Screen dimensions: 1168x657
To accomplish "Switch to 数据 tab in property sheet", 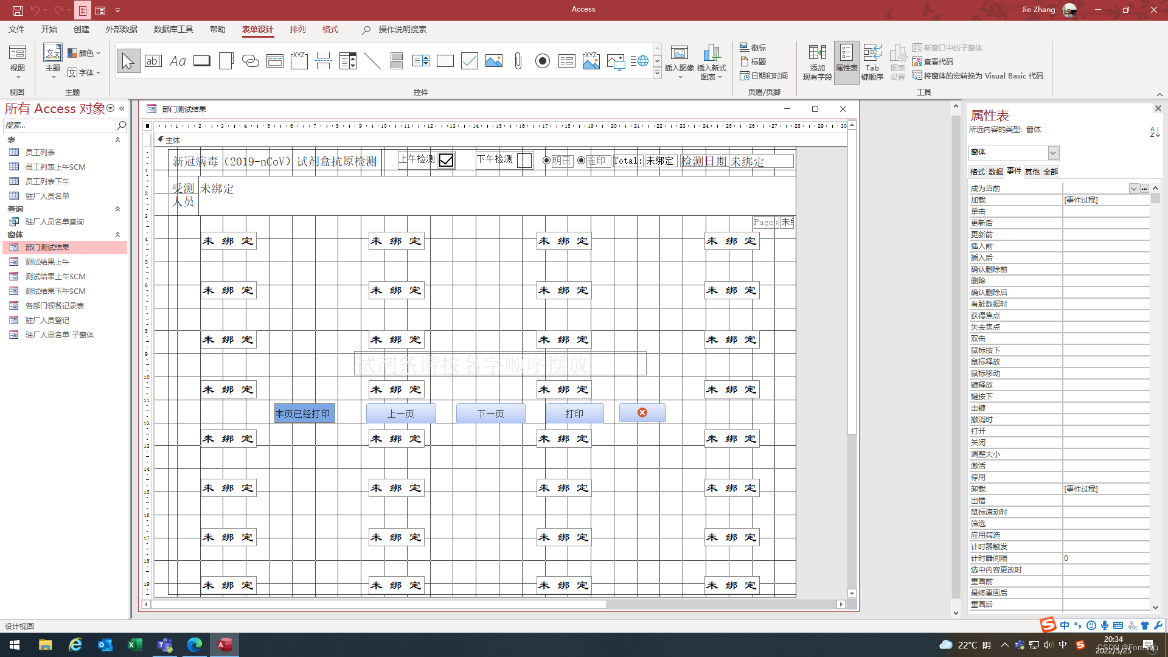I will (996, 172).
